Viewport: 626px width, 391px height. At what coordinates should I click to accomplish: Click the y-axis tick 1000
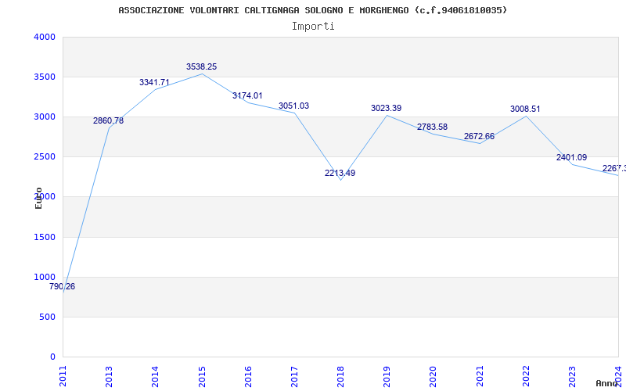45,278
